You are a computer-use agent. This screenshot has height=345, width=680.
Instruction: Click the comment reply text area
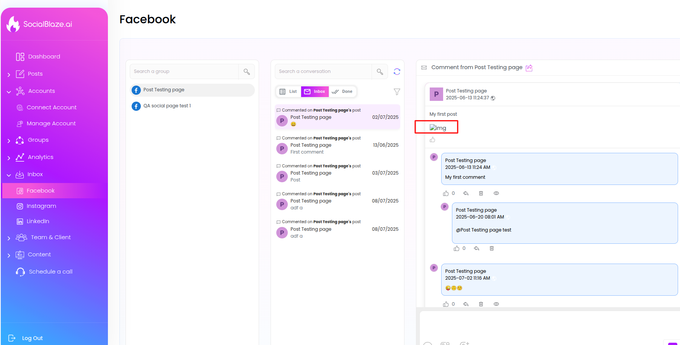coord(550,325)
